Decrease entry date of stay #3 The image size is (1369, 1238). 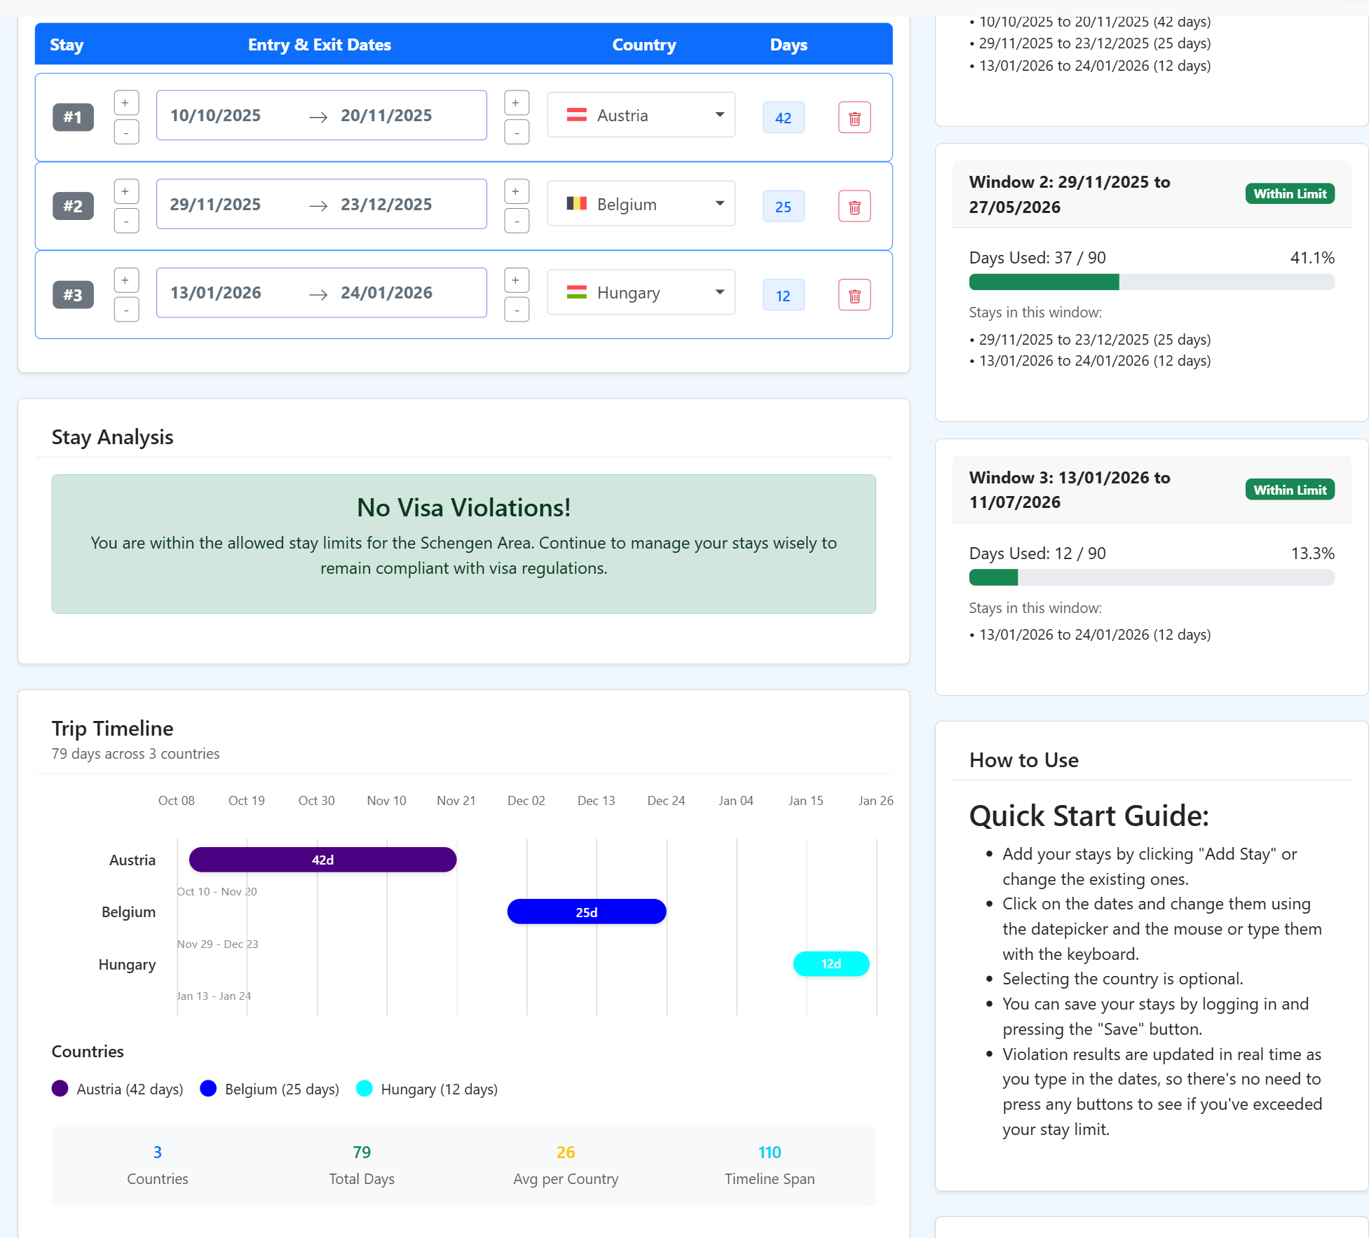tap(126, 310)
